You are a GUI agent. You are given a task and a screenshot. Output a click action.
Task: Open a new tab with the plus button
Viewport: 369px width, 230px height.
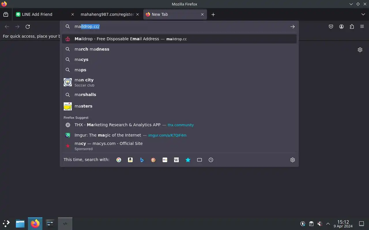pos(213,14)
